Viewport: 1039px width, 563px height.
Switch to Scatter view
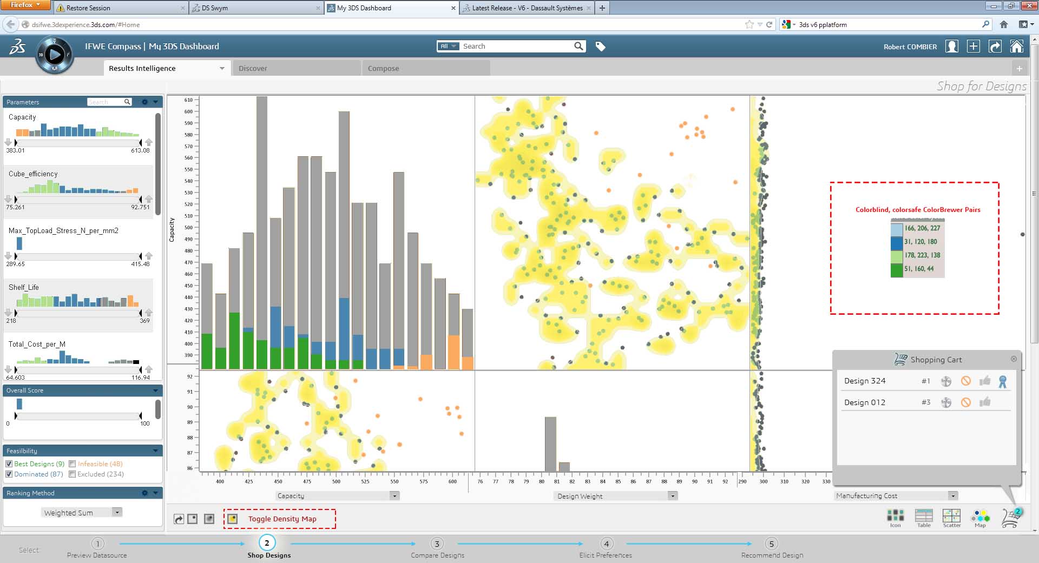click(x=951, y=516)
